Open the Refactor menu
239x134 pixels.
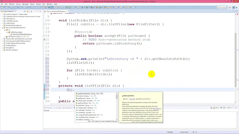[x=12, y=4]
